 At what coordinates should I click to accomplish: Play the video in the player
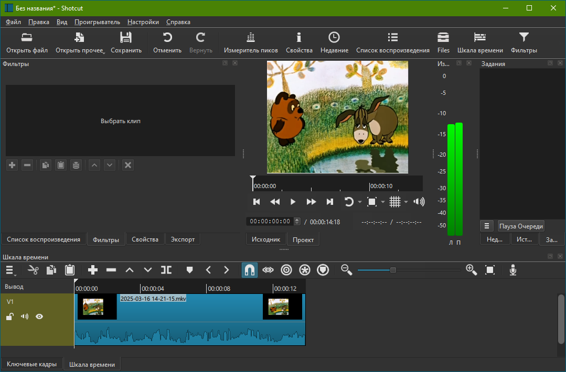293,202
